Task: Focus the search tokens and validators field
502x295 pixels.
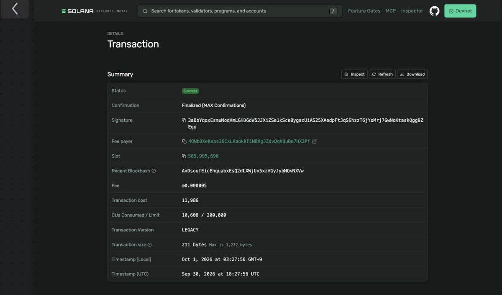Action: [240, 11]
